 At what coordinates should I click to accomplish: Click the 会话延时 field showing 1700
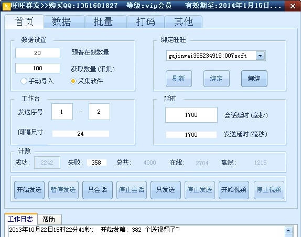[191, 115]
